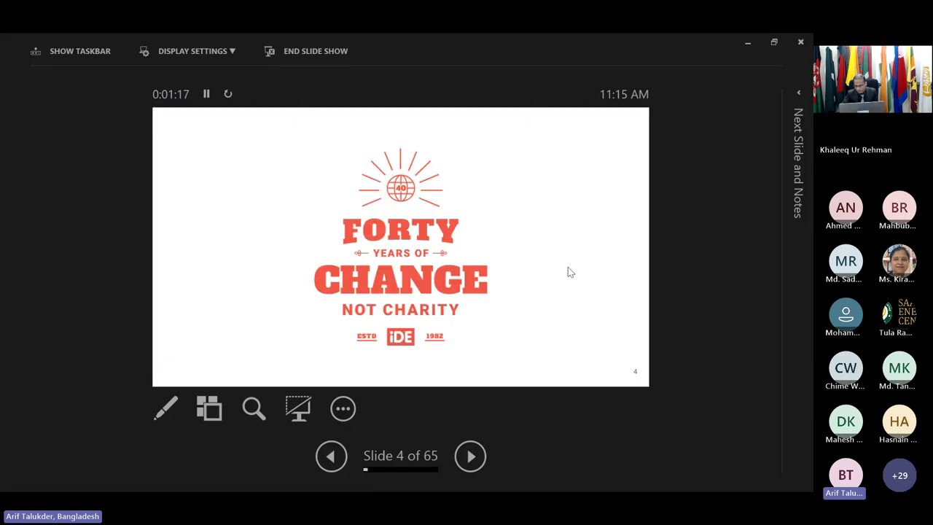The image size is (933, 525).
Task: Select the 0:01:17 elapsed timer text
Action: point(171,94)
